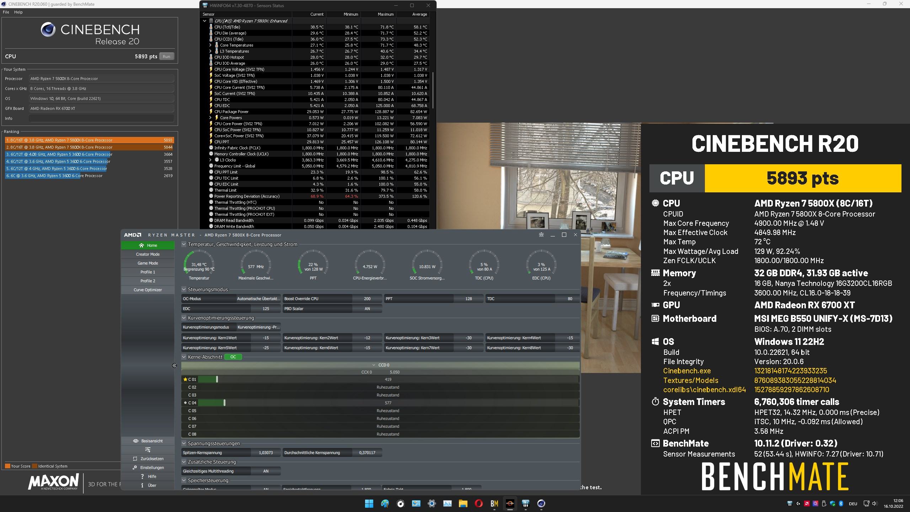Collapse Ryzen Master sidebar with double chevron
The image size is (910, 512).
point(175,366)
